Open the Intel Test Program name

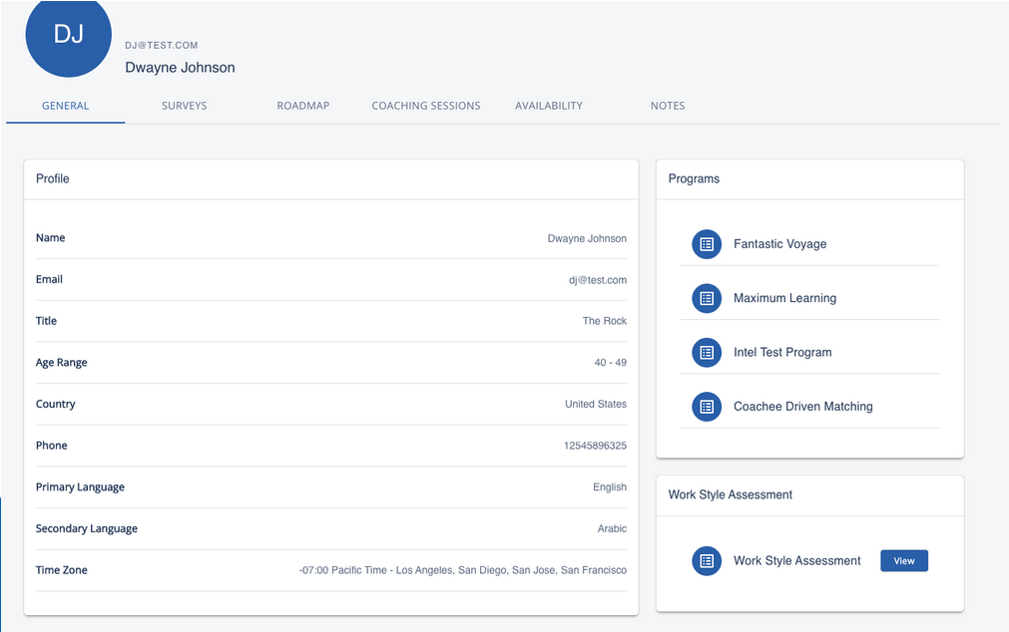(x=782, y=352)
